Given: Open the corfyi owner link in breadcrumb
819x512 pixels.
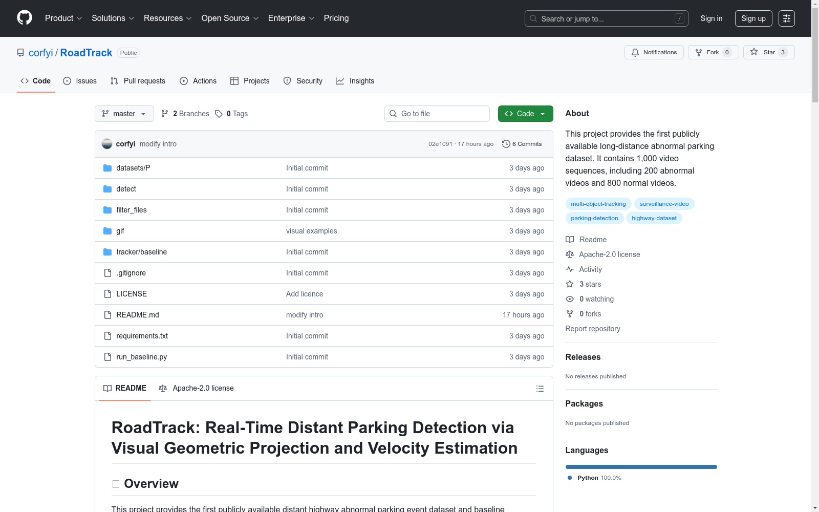Looking at the screenshot, I should click(41, 53).
